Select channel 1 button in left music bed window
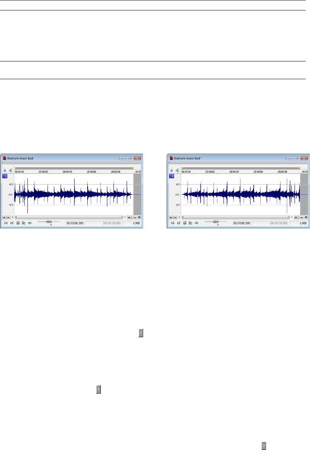310x450 pixels. click(5, 176)
